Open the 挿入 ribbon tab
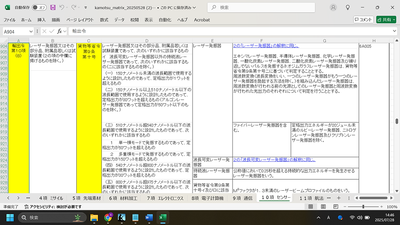Viewport: 400px width, 225px height. pos(41,20)
